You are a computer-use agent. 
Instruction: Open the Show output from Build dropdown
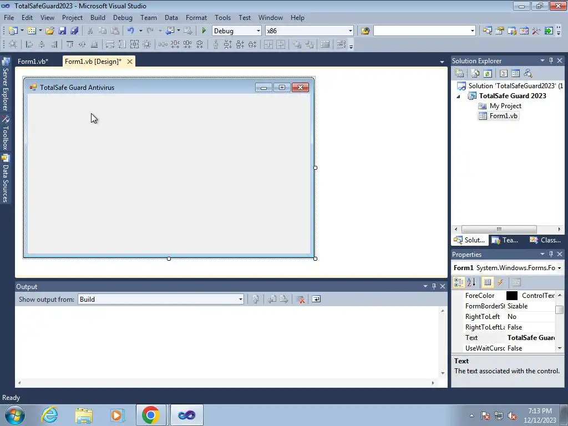pyautogui.click(x=240, y=299)
